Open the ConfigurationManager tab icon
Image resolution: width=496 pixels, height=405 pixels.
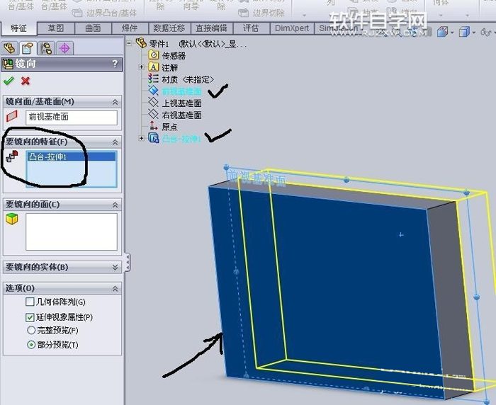coord(46,48)
